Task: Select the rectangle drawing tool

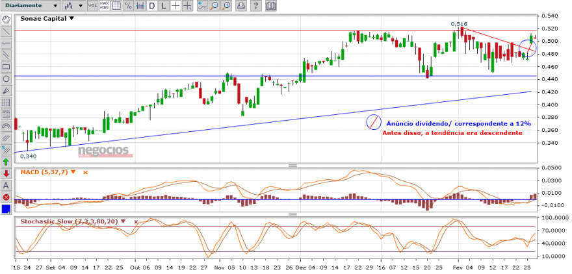Action: [6, 67]
